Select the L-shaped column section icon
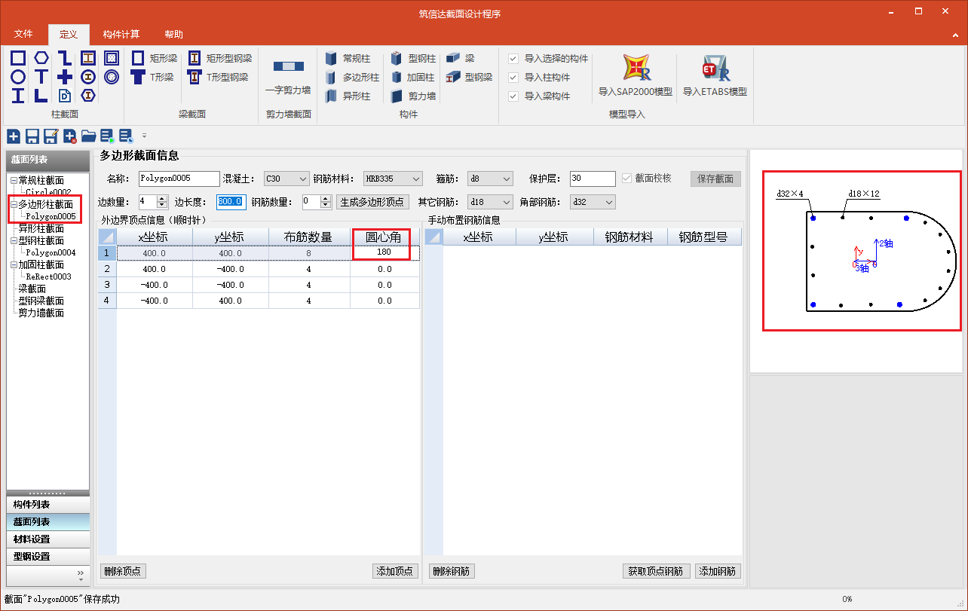 (x=41, y=96)
